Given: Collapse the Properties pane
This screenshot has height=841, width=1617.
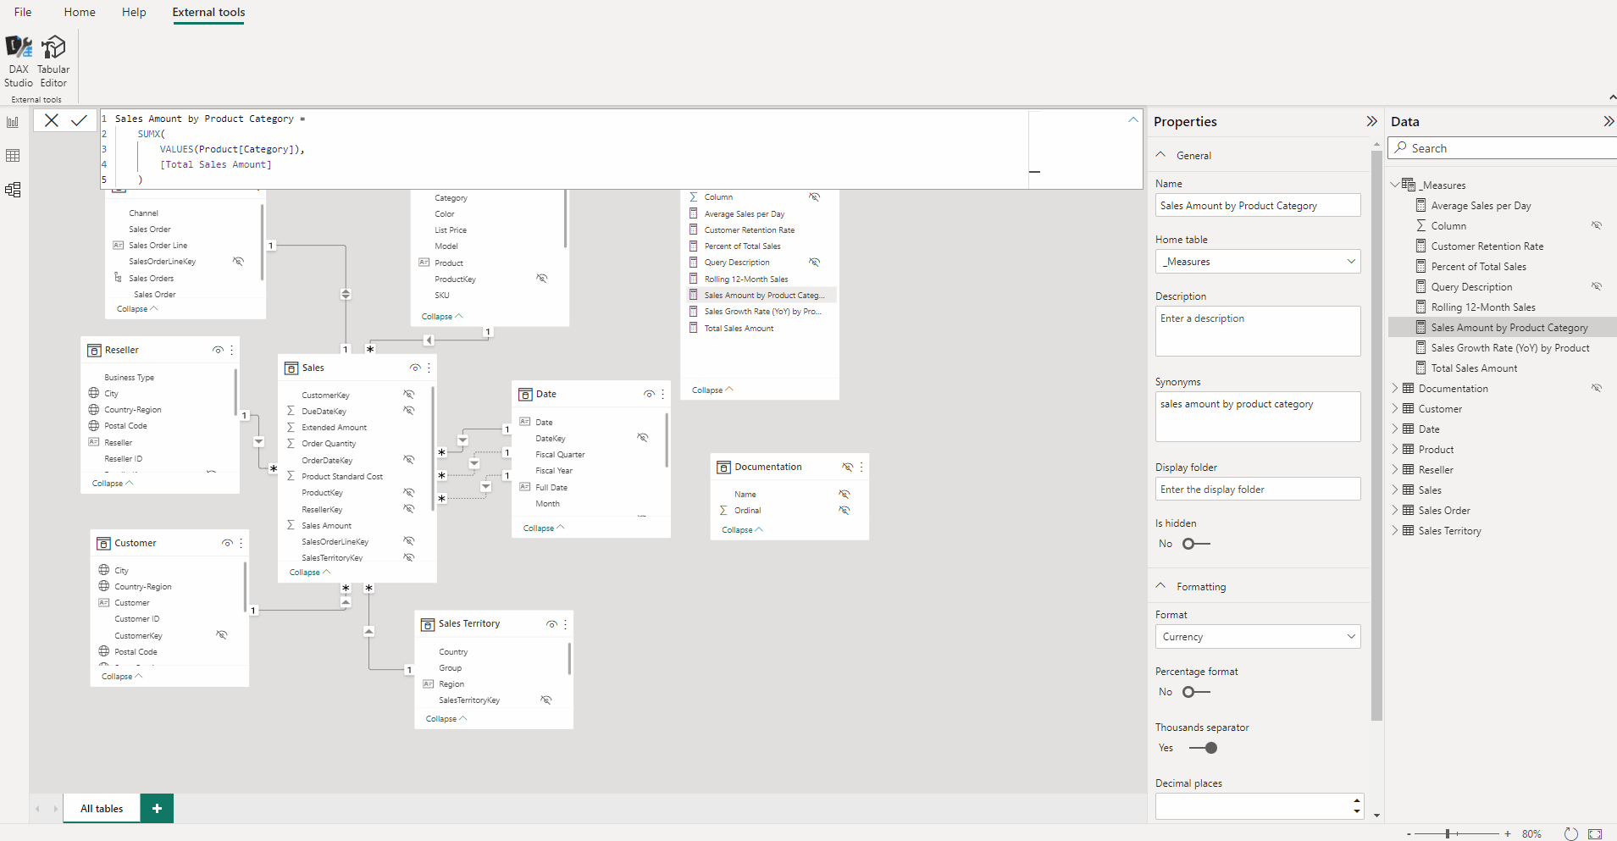Looking at the screenshot, I should [1371, 122].
